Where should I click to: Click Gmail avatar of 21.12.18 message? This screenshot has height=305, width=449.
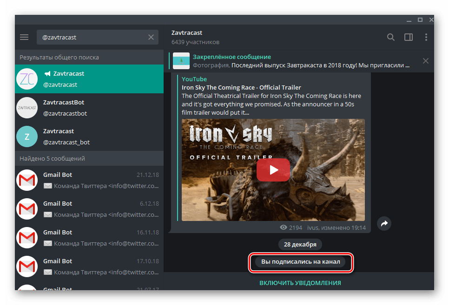pos(27,180)
